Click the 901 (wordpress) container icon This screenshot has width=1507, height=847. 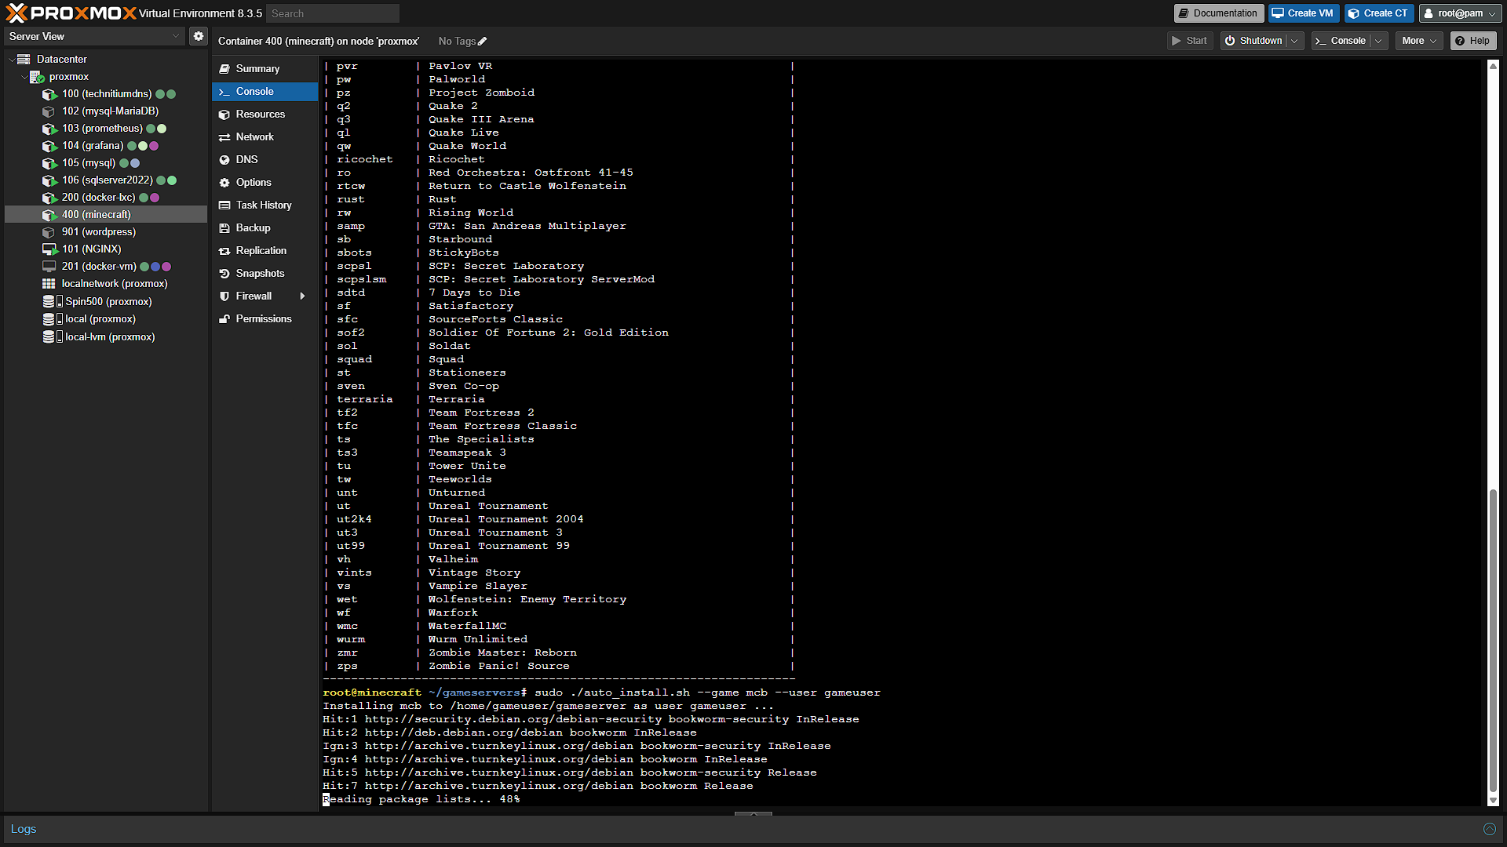pos(49,232)
